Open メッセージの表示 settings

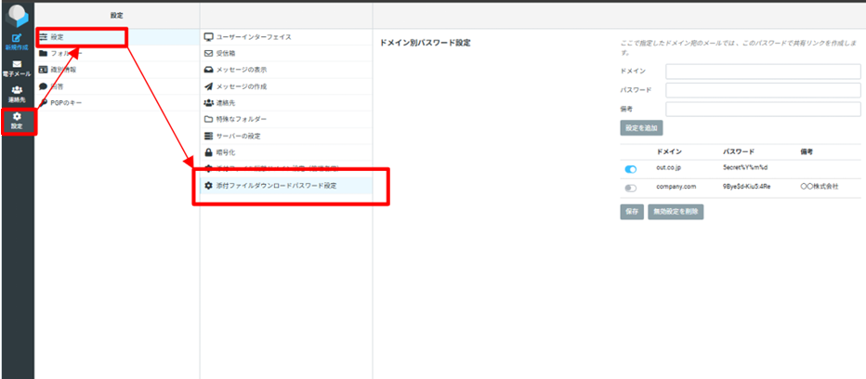[286, 71]
